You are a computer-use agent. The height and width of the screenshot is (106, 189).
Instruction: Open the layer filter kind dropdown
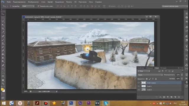click(x=144, y=71)
